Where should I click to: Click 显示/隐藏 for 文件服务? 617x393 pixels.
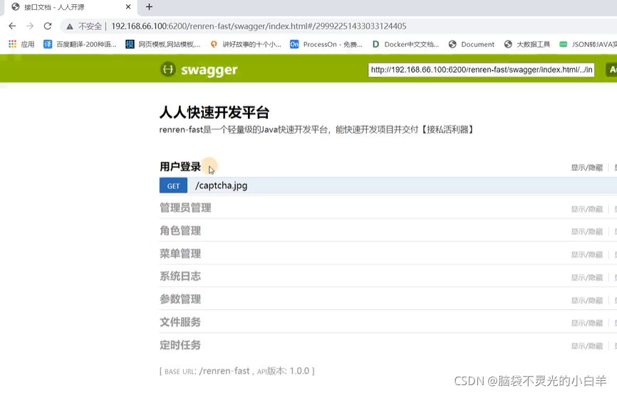pyautogui.click(x=586, y=323)
